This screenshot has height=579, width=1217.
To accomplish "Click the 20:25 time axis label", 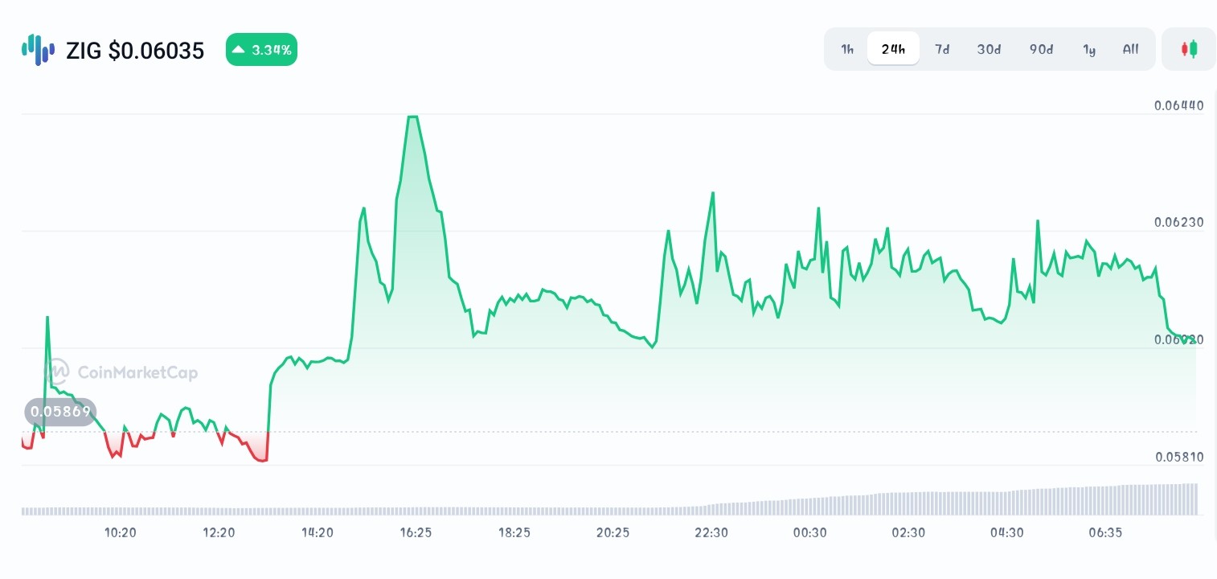I will 613,532.
